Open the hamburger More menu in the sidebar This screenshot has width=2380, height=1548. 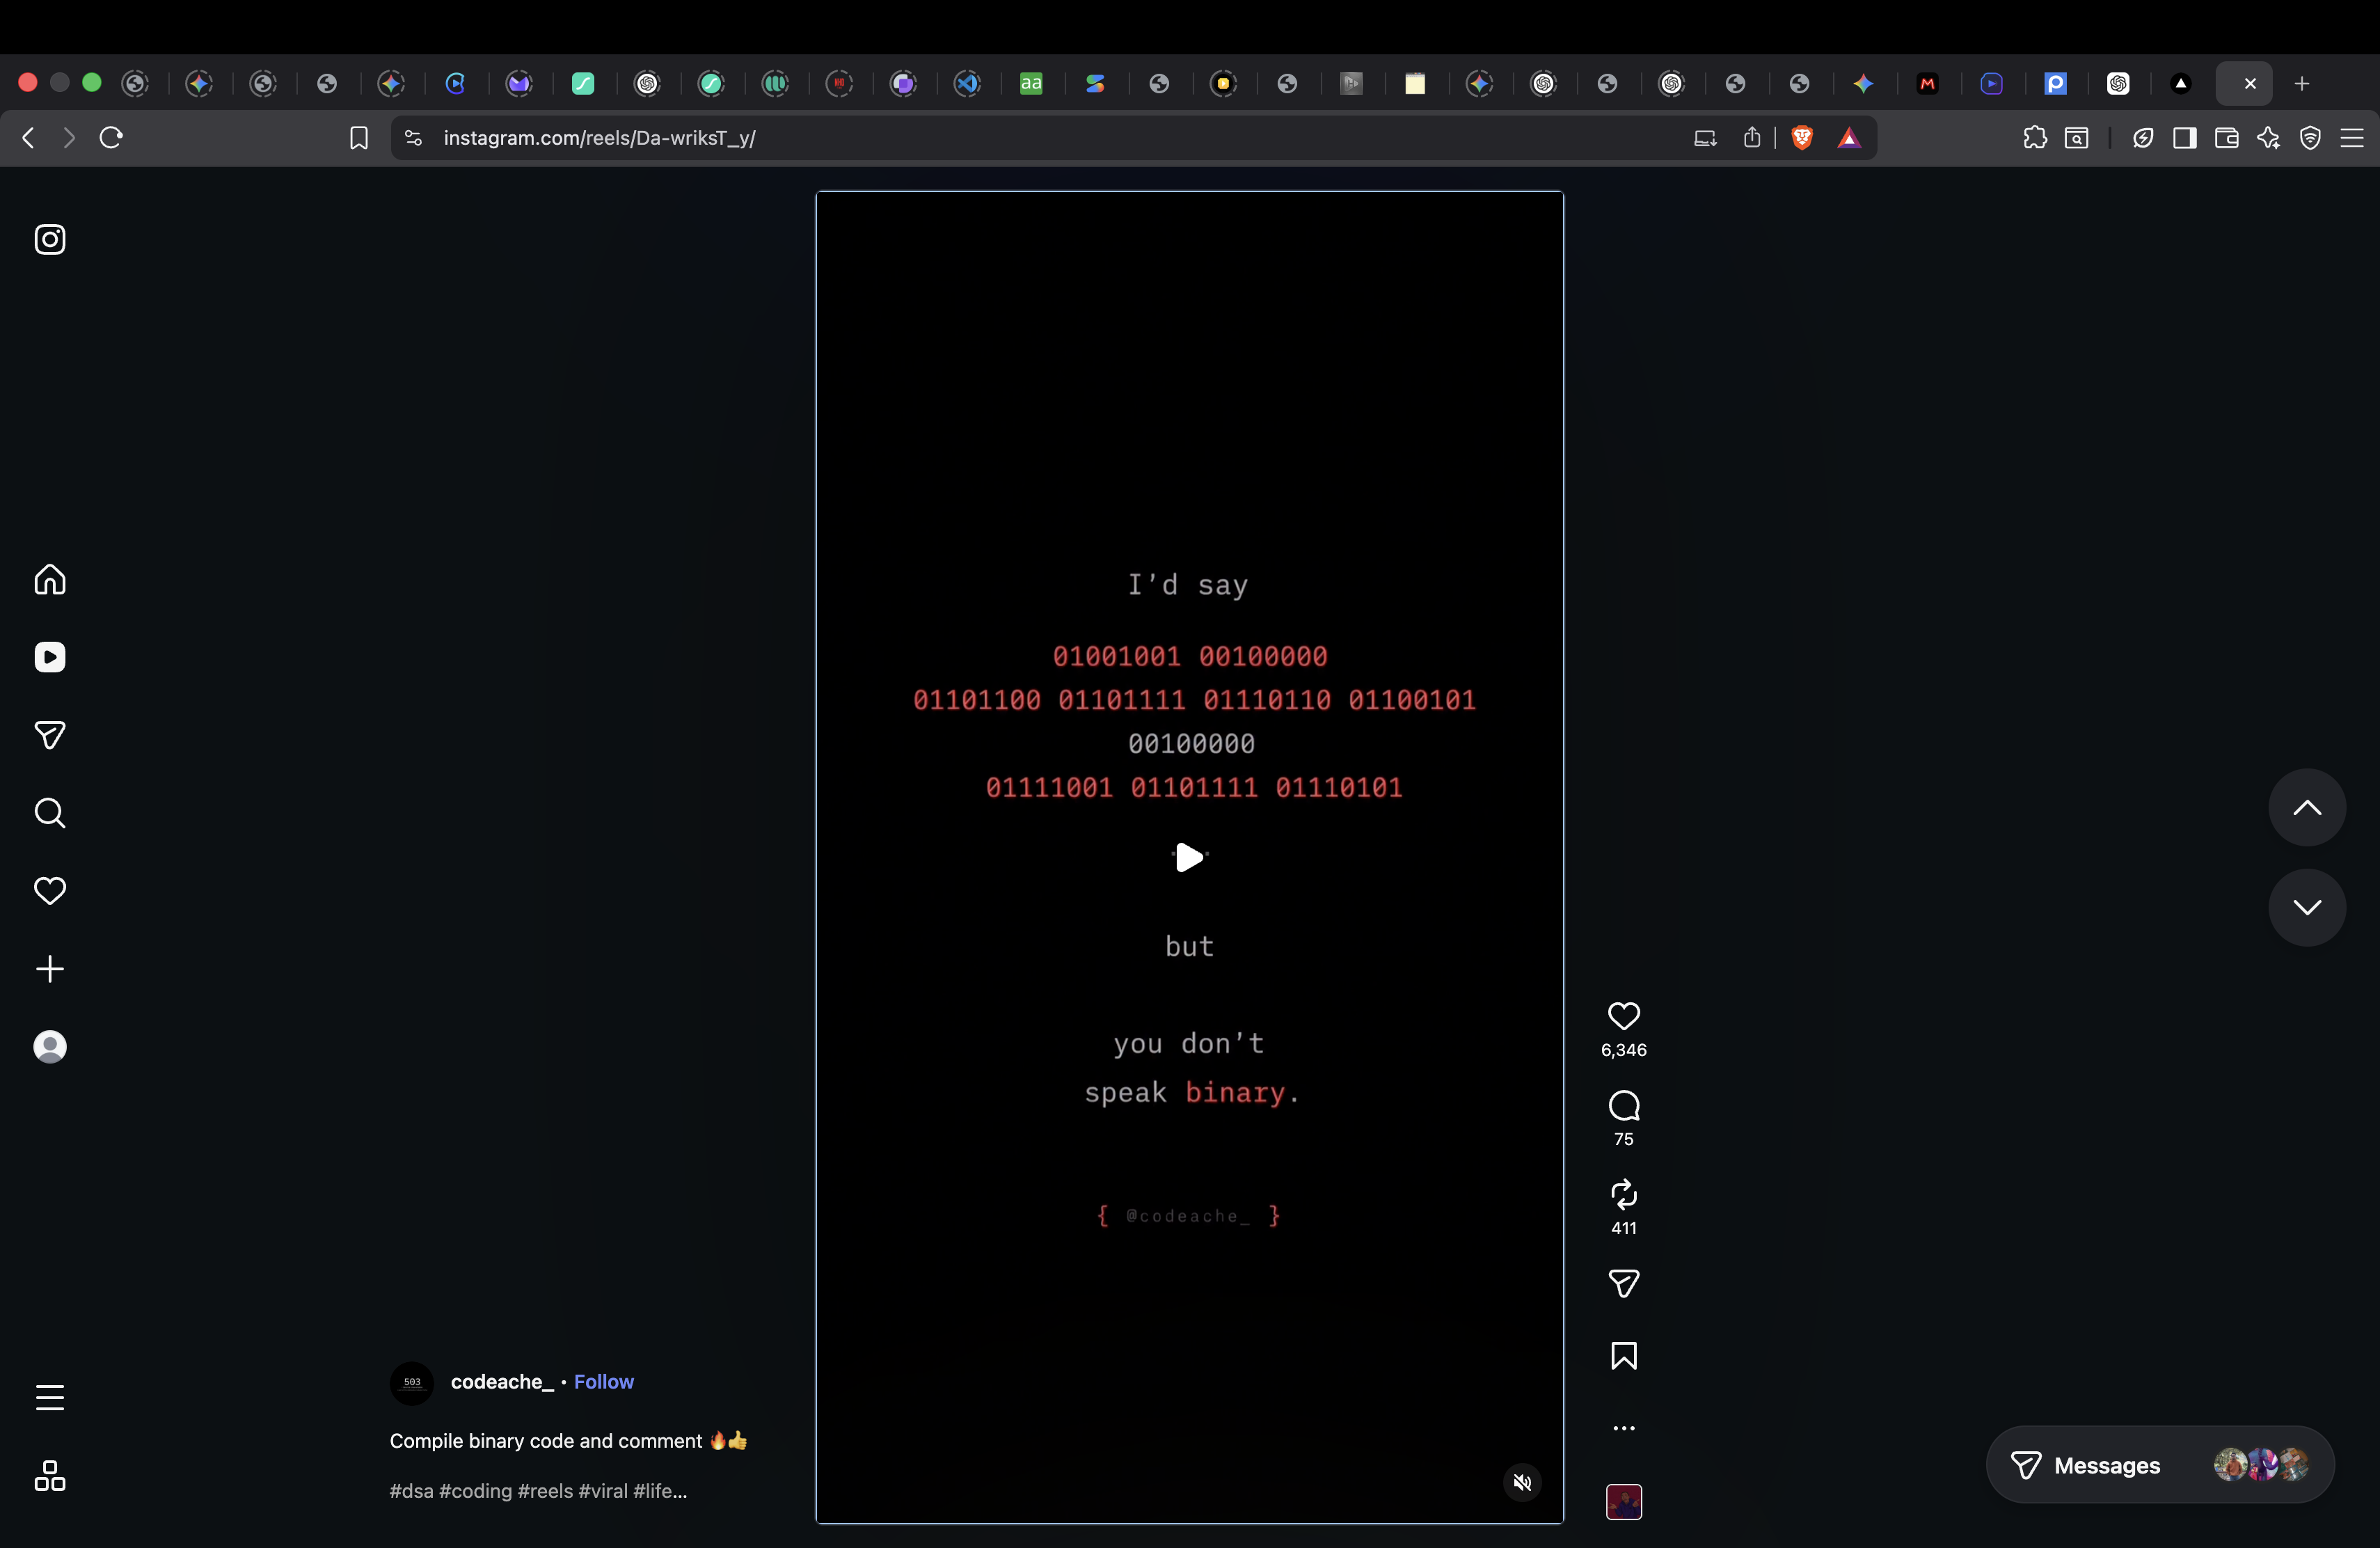tap(50, 1397)
